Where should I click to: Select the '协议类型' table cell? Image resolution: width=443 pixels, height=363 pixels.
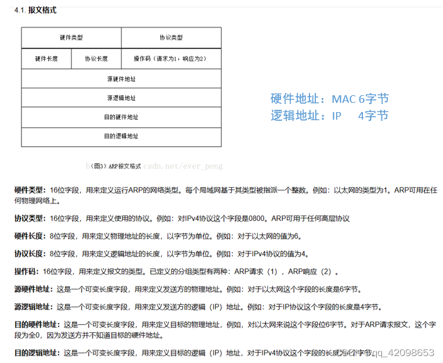[171, 38]
